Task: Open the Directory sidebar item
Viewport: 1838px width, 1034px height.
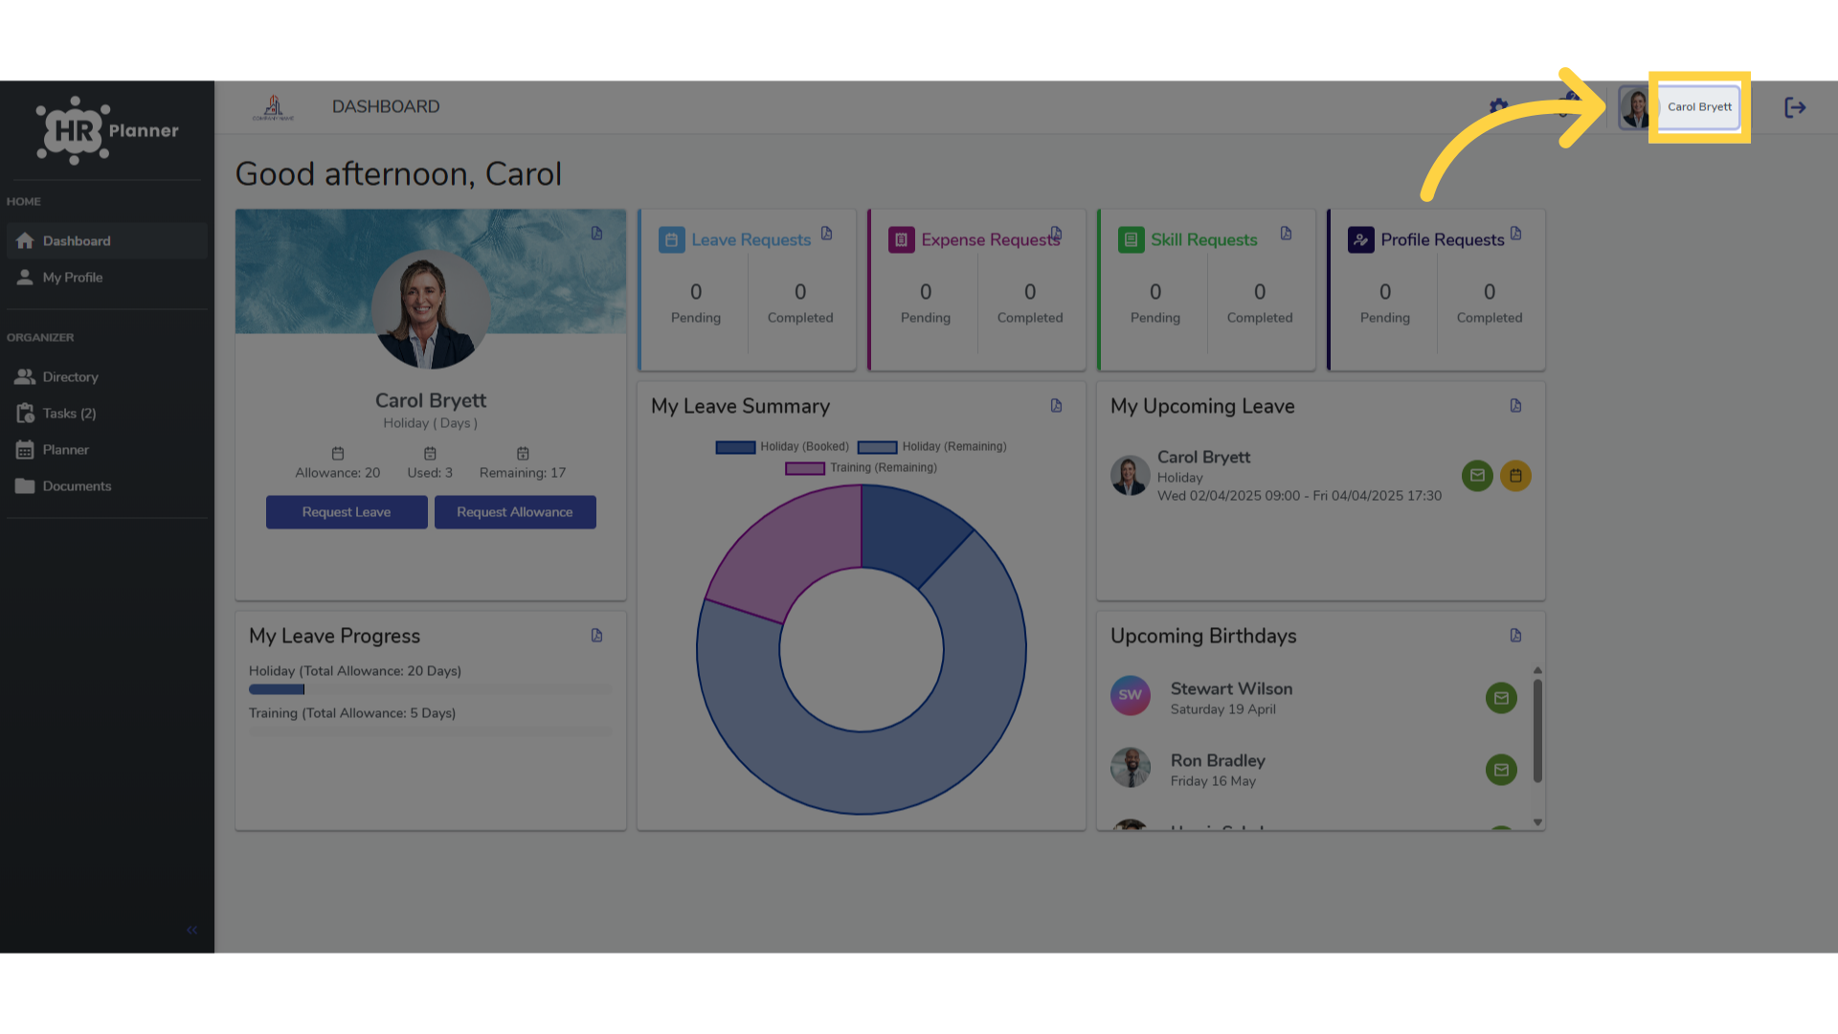Action: (x=107, y=377)
